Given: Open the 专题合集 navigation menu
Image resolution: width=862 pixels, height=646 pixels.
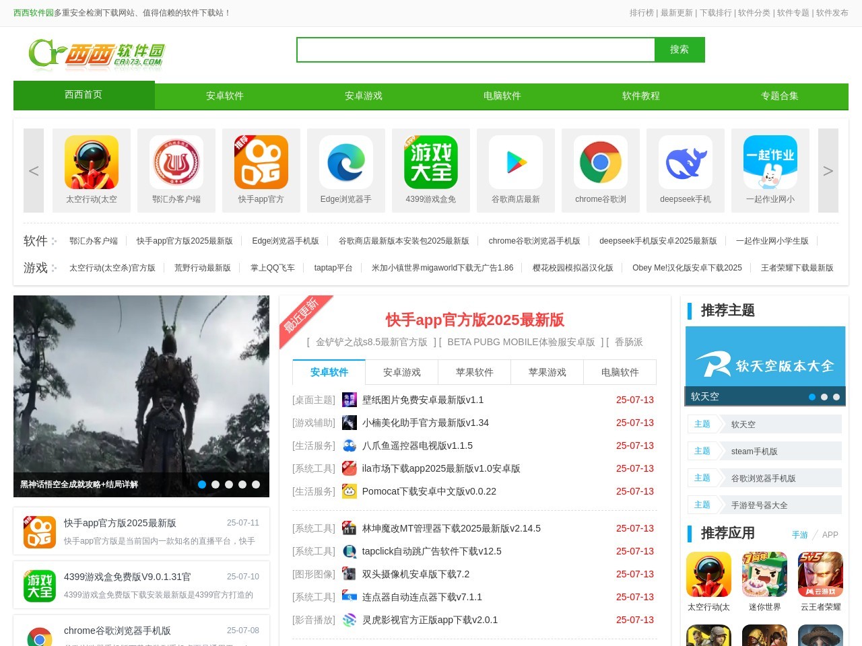Looking at the screenshot, I should tap(778, 96).
